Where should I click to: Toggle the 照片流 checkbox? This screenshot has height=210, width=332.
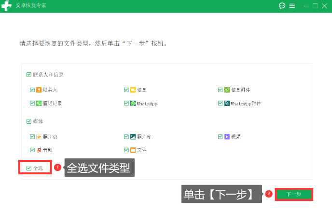(x=32, y=137)
